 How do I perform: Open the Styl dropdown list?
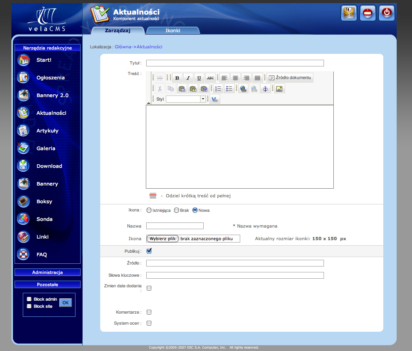click(203, 99)
